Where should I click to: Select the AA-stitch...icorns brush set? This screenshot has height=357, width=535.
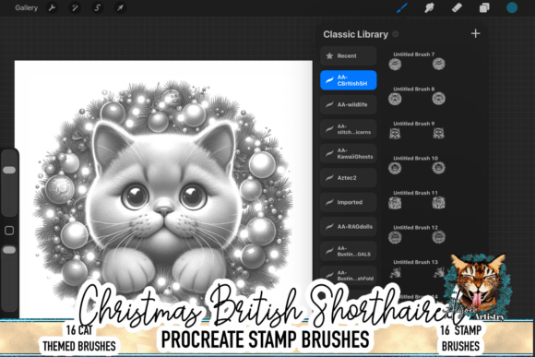click(x=349, y=129)
